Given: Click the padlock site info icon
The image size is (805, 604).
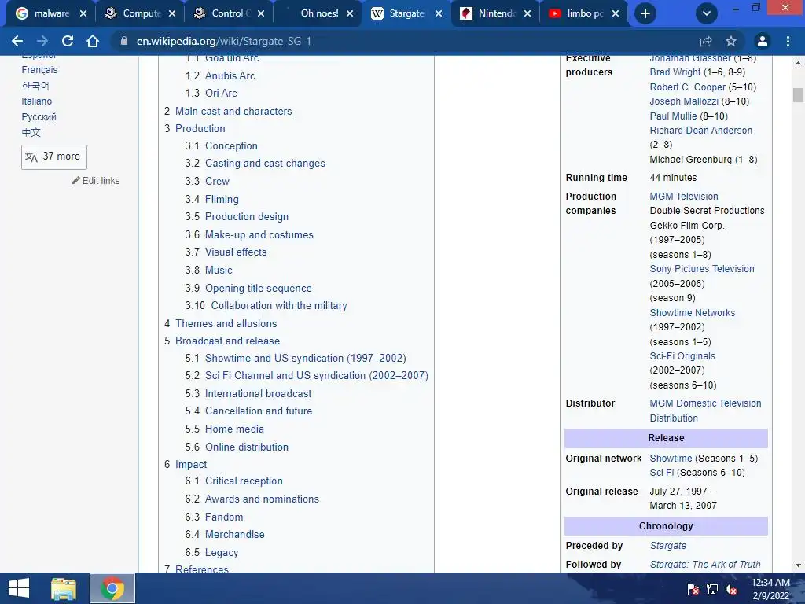Looking at the screenshot, I should point(123,41).
